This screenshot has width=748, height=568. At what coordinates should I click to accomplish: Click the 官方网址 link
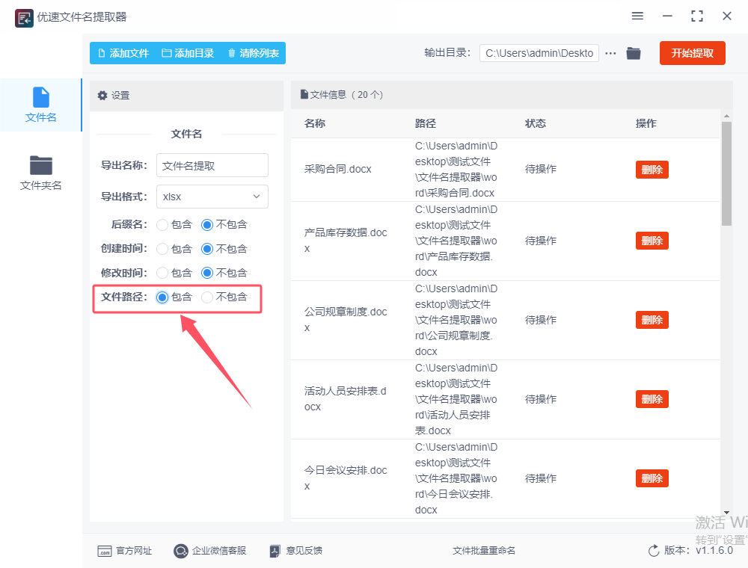tap(124, 551)
